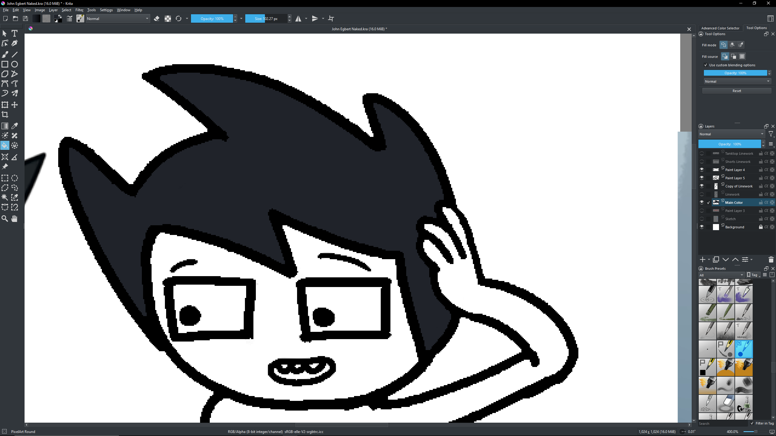Uncheck Use custom blending options
Image resolution: width=776 pixels, height=436 pixels.
pyautogui.click(x=706, y=65)
